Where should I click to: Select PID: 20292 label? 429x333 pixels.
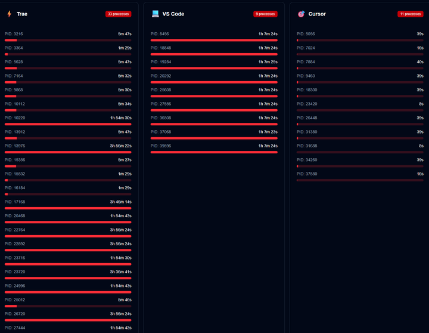[x=161, y=76]
